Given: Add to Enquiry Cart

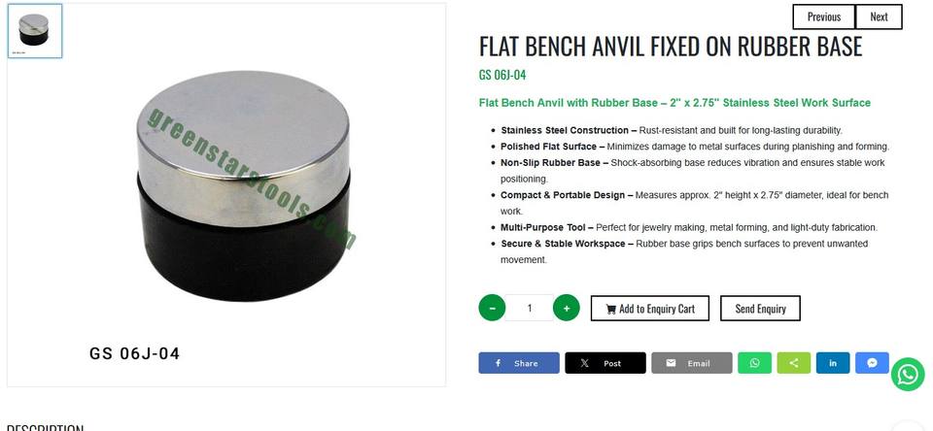Looking at the screenshot, I should point(650,308).
